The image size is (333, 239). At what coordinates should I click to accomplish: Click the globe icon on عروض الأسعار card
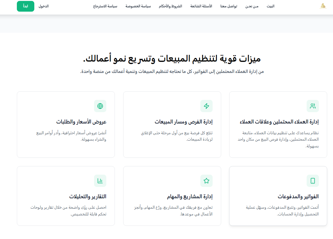tap(100, 106)
